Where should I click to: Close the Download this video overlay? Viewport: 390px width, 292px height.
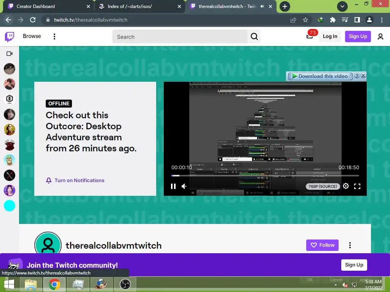363,76
